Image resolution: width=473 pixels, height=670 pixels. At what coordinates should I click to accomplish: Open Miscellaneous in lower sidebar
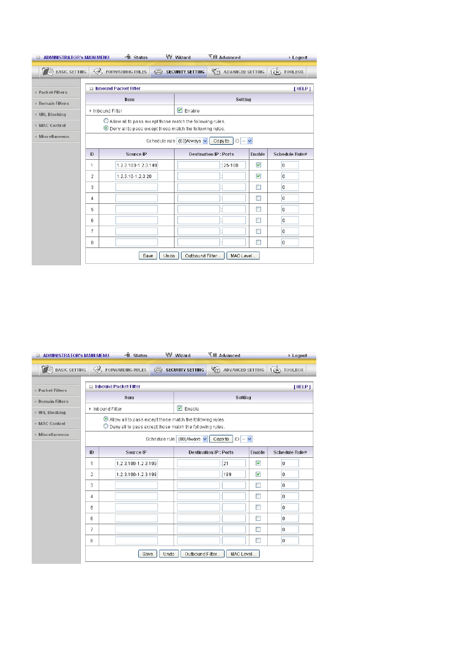tap(54, 434)
